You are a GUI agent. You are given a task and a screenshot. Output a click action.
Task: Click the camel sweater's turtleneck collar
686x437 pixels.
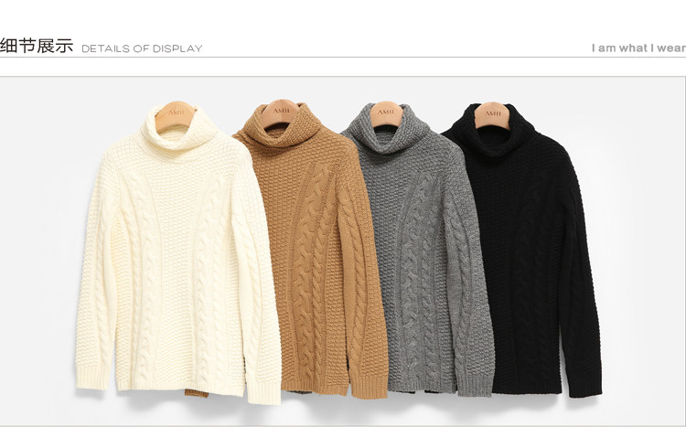click(x=283, y=124)
